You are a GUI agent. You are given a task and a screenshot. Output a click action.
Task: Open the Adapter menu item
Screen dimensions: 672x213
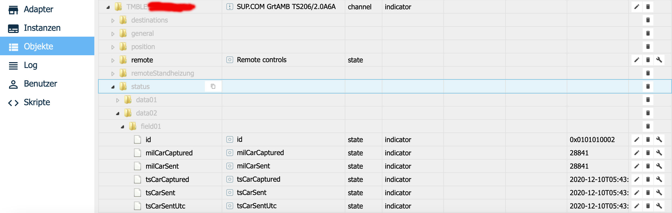tap(38, 9)
